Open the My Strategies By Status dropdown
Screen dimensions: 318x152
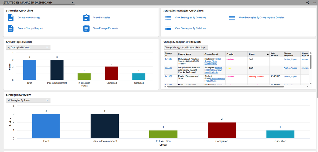[28, 47]
